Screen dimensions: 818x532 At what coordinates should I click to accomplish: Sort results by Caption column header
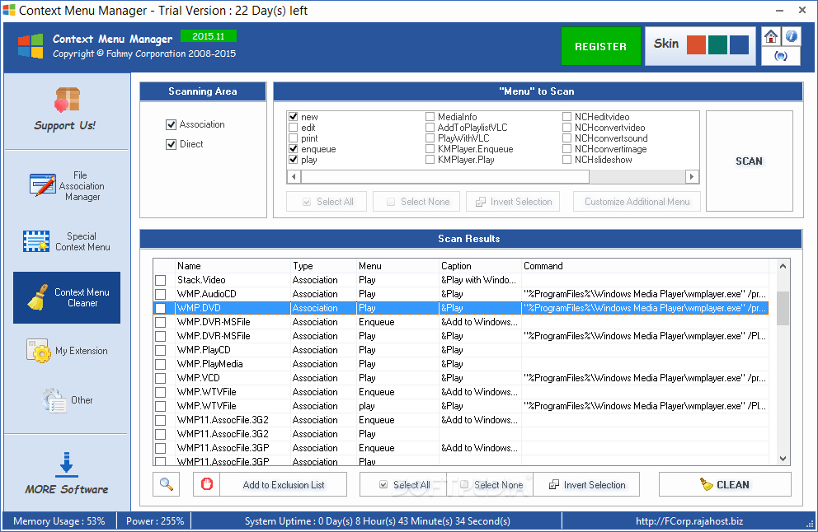(x=480, y=266)
